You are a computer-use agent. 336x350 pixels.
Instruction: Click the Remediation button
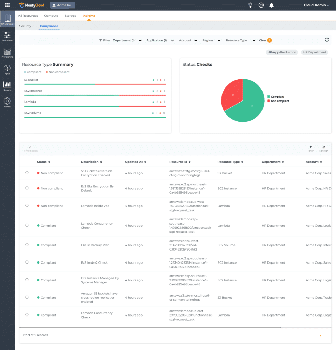30,149
